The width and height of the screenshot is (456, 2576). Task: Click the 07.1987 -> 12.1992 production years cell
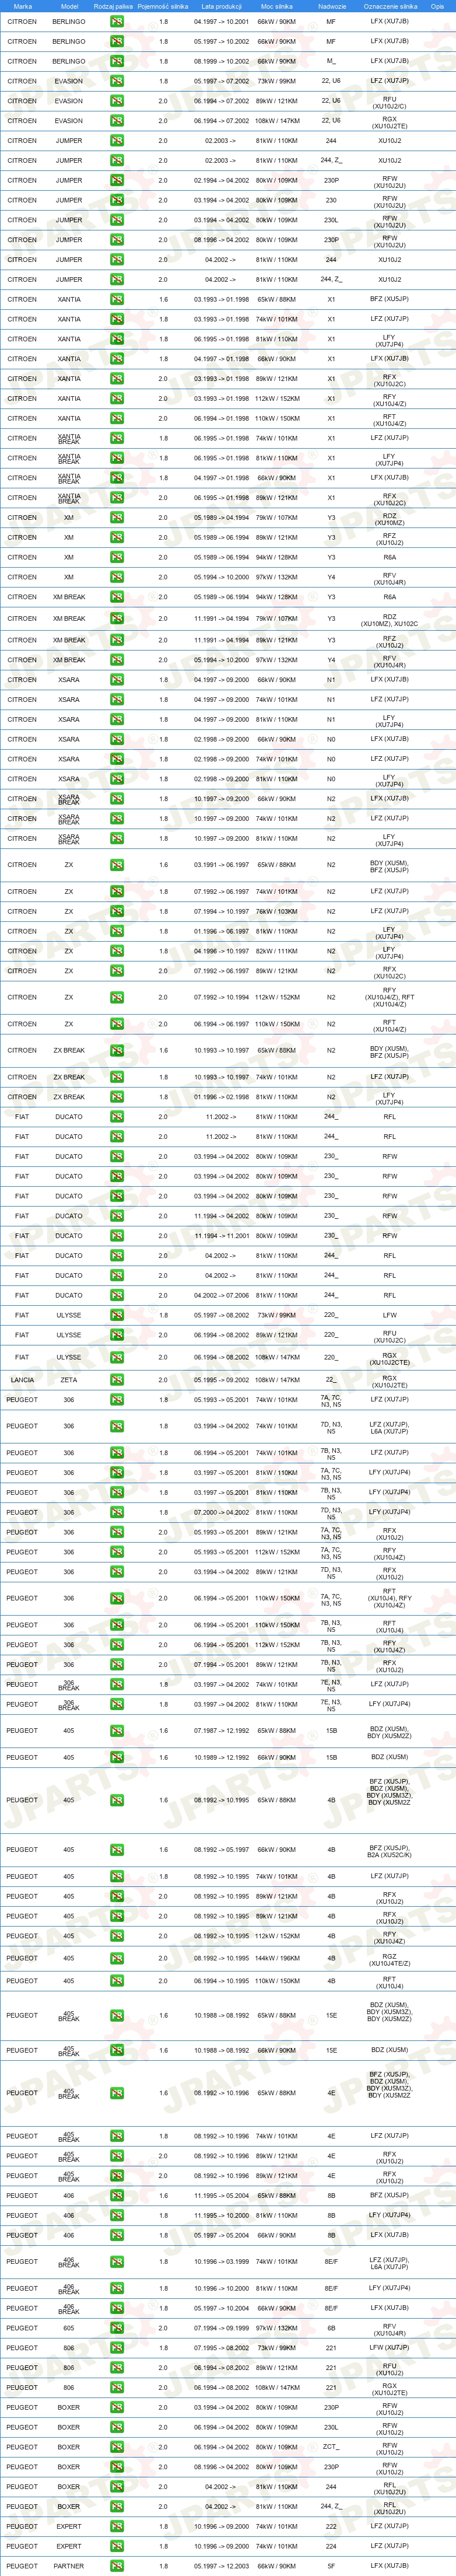click(x=221, y=1731)
